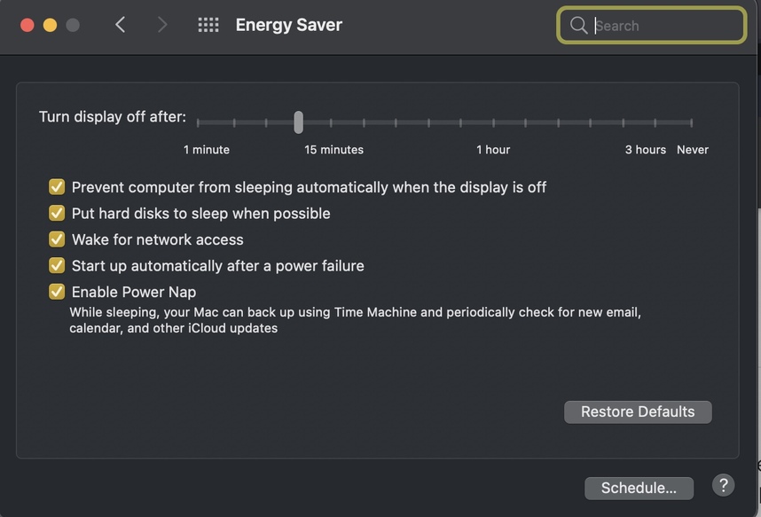Click the yellow minimize window button

point(50,25)
